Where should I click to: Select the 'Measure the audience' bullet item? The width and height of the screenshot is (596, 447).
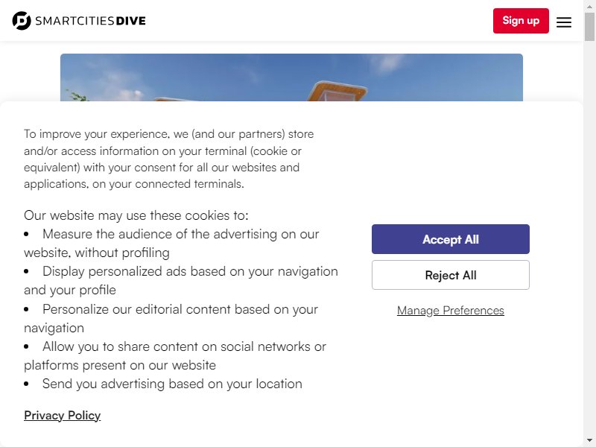tap(171, 244)
